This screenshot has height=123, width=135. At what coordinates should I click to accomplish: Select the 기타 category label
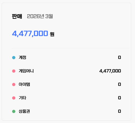pos(22,98)
